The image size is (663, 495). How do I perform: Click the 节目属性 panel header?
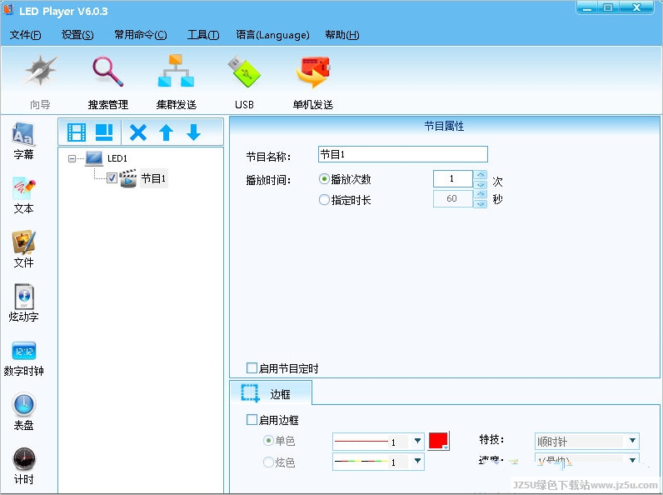[x=444, y=126]
